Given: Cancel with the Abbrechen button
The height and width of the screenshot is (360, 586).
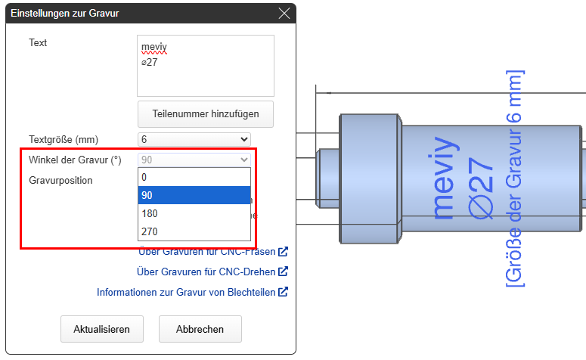Looking at the screenshot, I should [200, 329].
